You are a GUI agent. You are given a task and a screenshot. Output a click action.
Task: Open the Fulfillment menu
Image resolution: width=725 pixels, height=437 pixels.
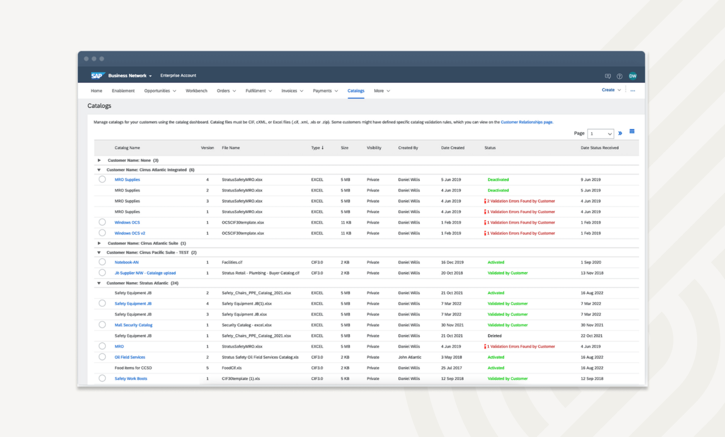pos(259,91)
